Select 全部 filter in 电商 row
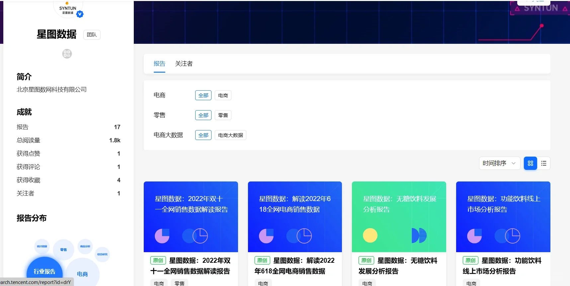 coord(203,95)
